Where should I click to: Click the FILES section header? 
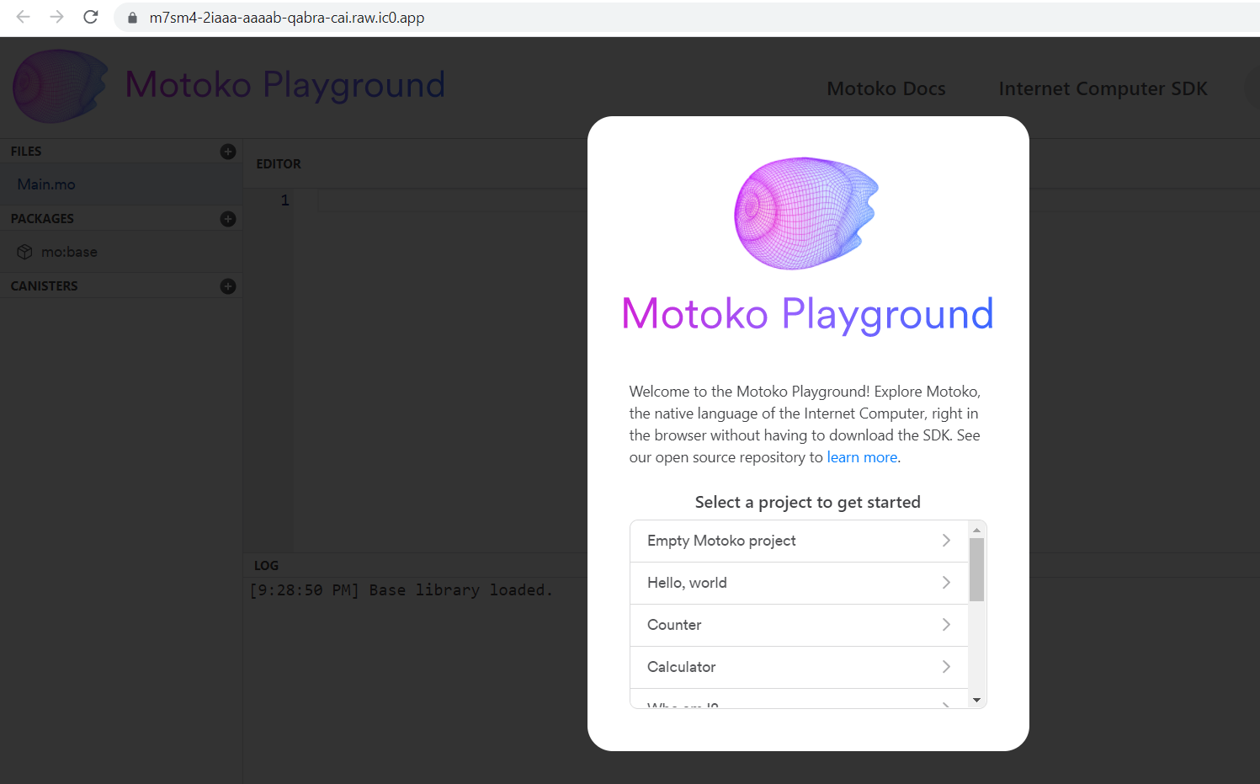click(26, 152)
